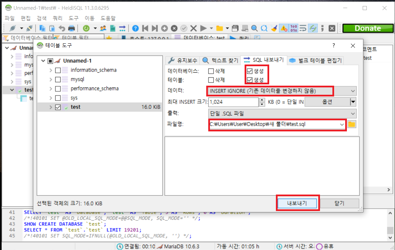Expand the mysql tree node in dialog
This screenshot has width=395, height=250.
[x=50, y=80]
